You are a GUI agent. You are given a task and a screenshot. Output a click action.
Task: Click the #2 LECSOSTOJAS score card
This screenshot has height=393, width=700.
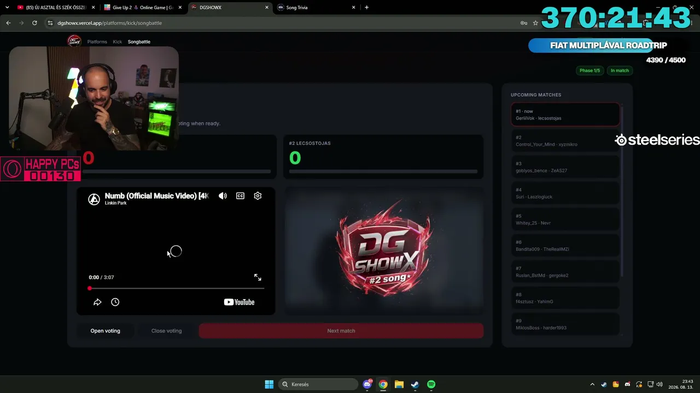(x=383, y=157)
